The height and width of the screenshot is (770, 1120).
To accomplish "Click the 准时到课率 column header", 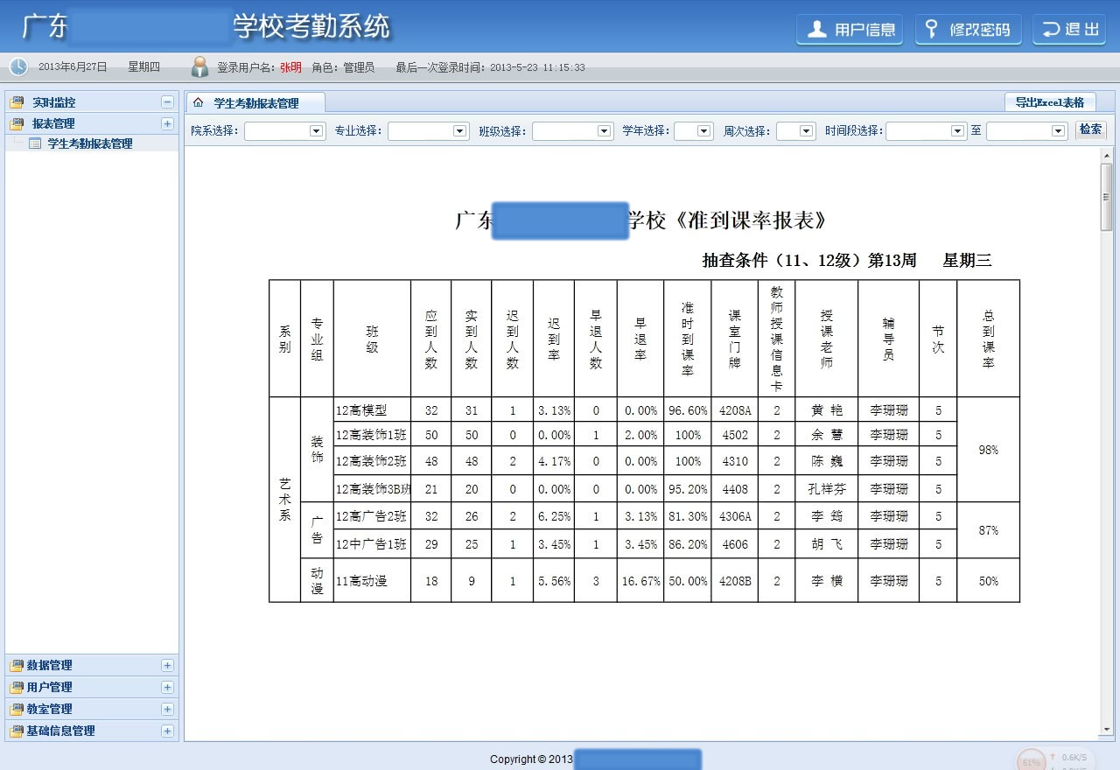I will point(688,339).
